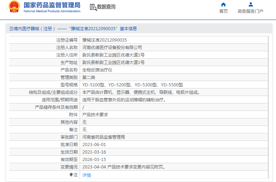Click the 有效期至 label
This screenshot has width=276, height=182.
[x=69, y=160]
